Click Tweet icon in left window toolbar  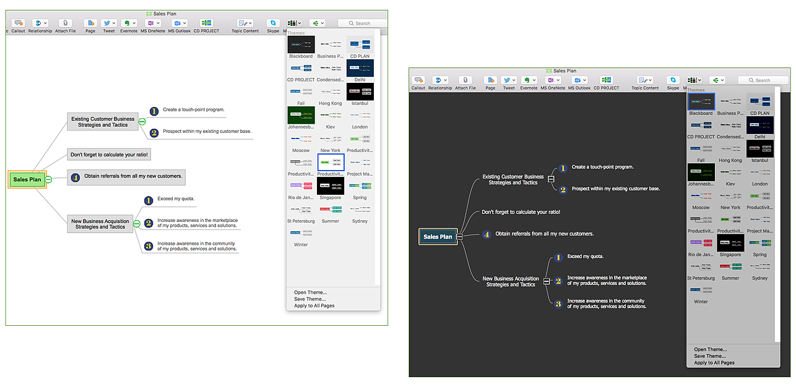109,23
